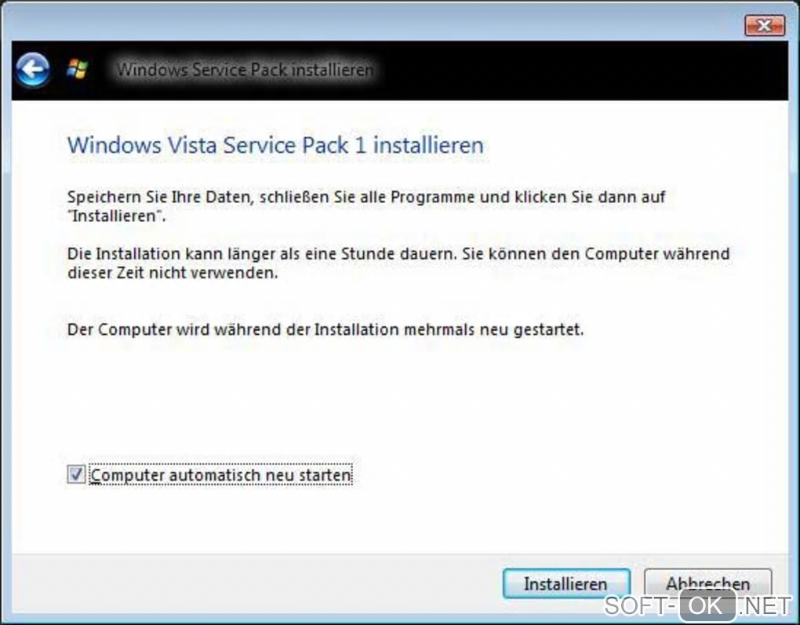Screen dimensions: 800x625
Task: Click the "Computer automatisch neu starten" label
Action: tap(221, 475)
